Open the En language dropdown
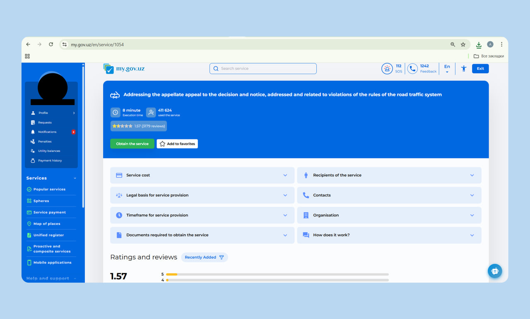Screen dimensions: 530x319 pos(447,69)
